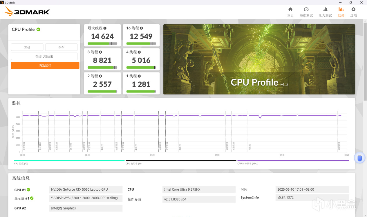Click the DISPLAY5 display info field
367x217 pixels.
[x=86, y=198]
